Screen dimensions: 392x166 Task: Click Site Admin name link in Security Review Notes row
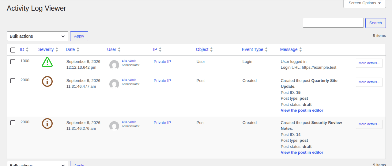tap(129, 122)
